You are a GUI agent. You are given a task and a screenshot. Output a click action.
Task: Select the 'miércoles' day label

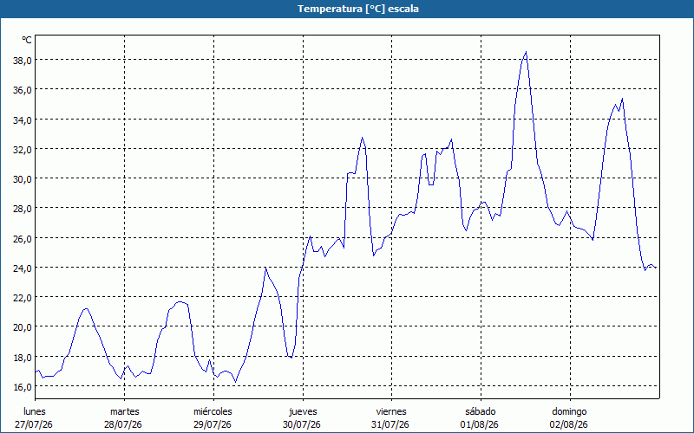coord(213,411)
